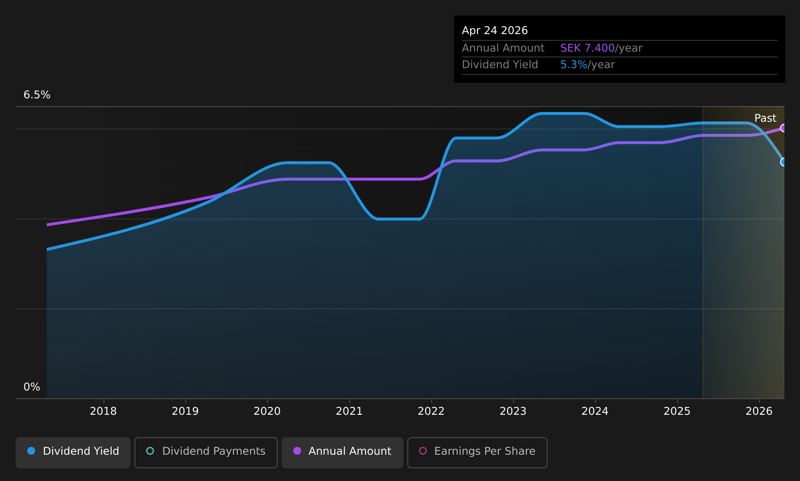Click the tooltip's Dividend Yield label
The image size is (800, 481).
point(500,65)
